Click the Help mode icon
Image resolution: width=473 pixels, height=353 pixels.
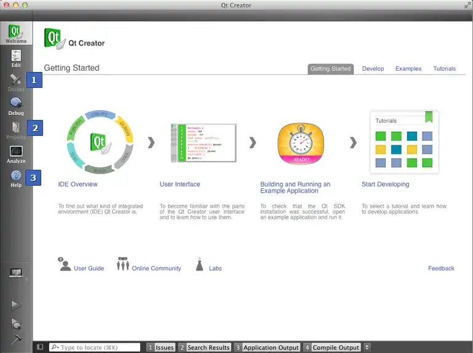click(x=16, y=178)
